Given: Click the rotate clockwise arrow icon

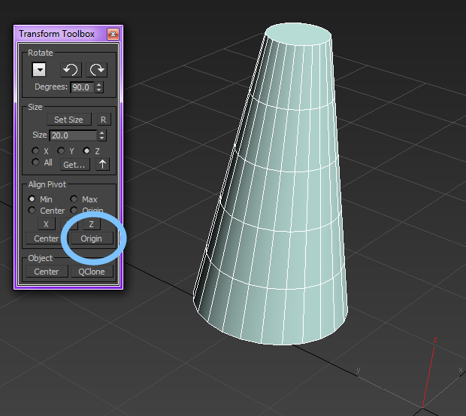Looking at the screenshot, I should click(97, 70).
